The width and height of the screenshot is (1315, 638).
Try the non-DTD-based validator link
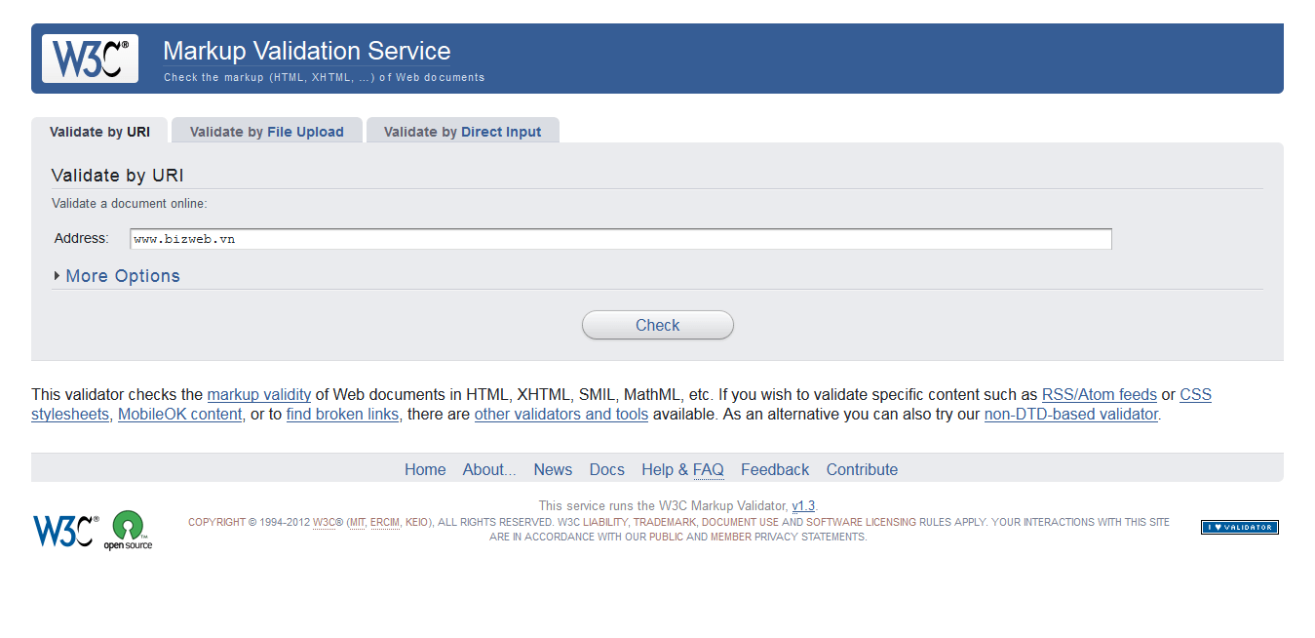(x=1071, y=415)
